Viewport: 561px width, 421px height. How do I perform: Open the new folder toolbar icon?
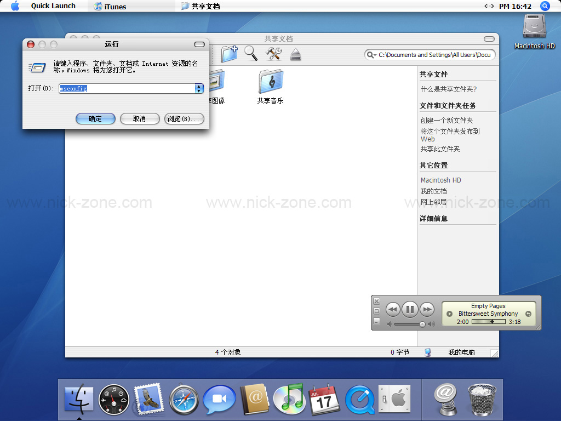pos(229,54)
